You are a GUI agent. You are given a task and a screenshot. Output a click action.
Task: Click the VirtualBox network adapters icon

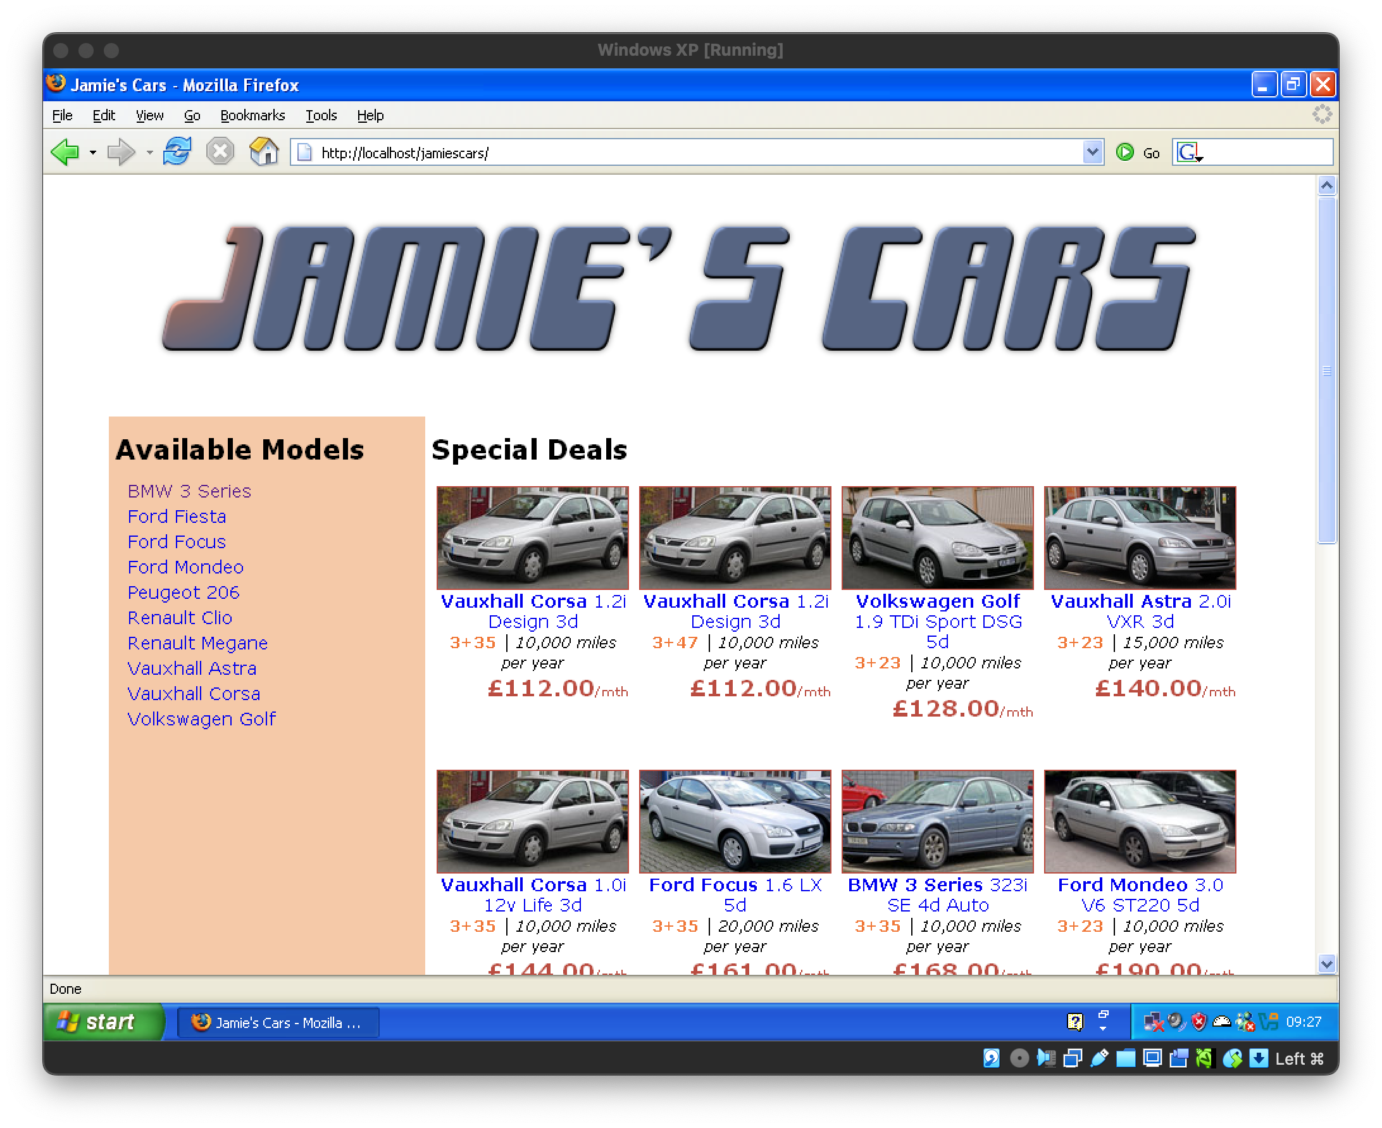(1072, 1058)
